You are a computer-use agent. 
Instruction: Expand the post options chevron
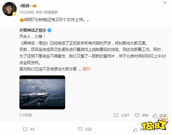point(165,3)
